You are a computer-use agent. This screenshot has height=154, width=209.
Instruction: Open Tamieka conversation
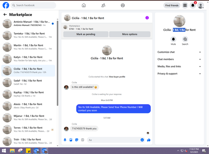coord(28,35)
